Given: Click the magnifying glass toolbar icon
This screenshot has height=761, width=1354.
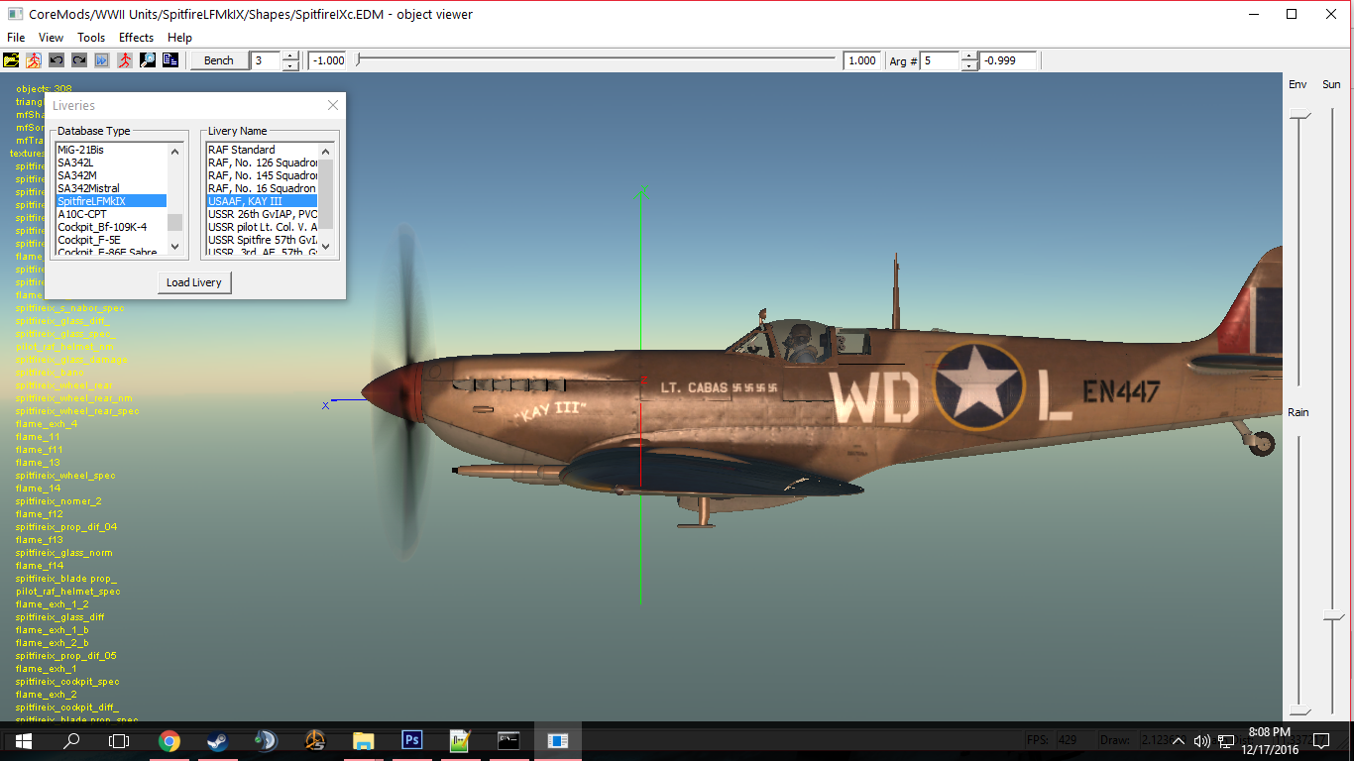Looking at the screenshot, I should [148, 60].
